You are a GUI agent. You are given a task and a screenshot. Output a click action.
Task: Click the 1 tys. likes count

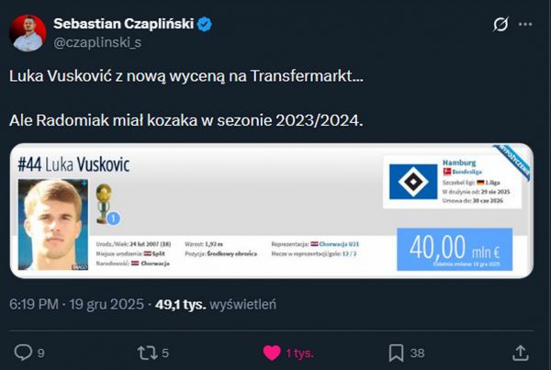299,351
